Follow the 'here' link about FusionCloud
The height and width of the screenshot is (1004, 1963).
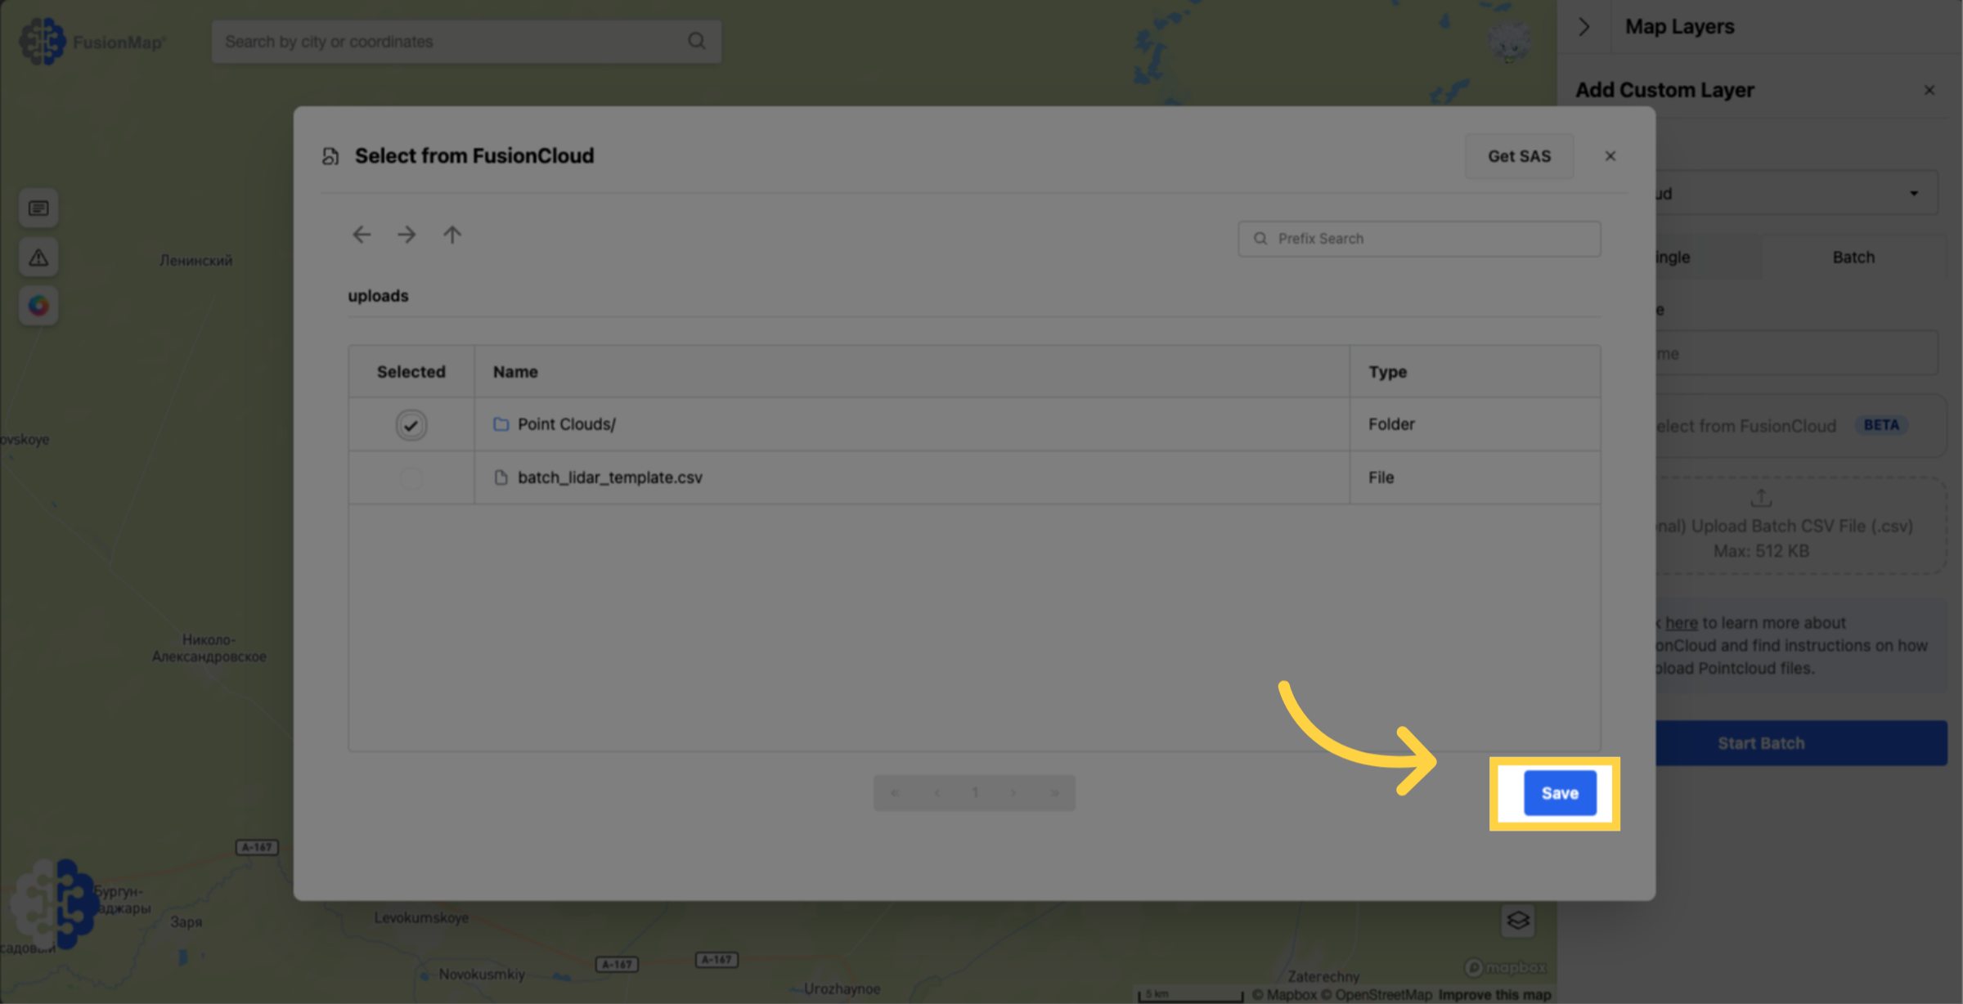(x=1681, y=623)
